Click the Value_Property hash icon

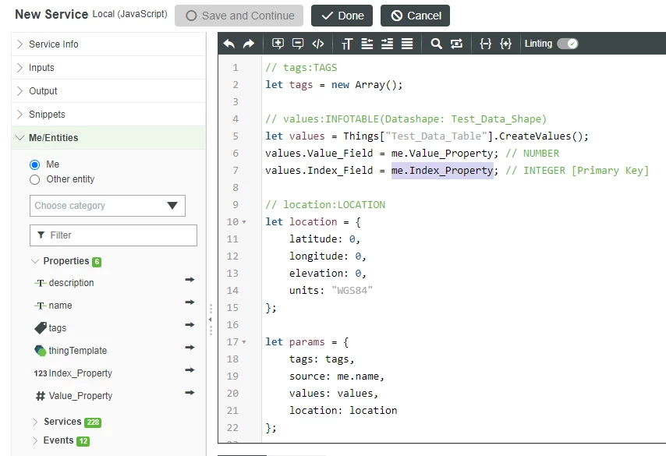tap(41, 396)
